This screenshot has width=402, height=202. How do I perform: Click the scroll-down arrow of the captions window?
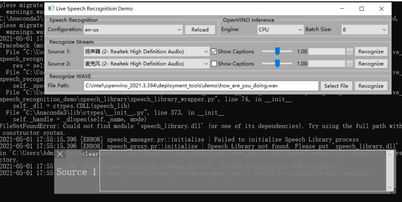[x=390, y=187]
